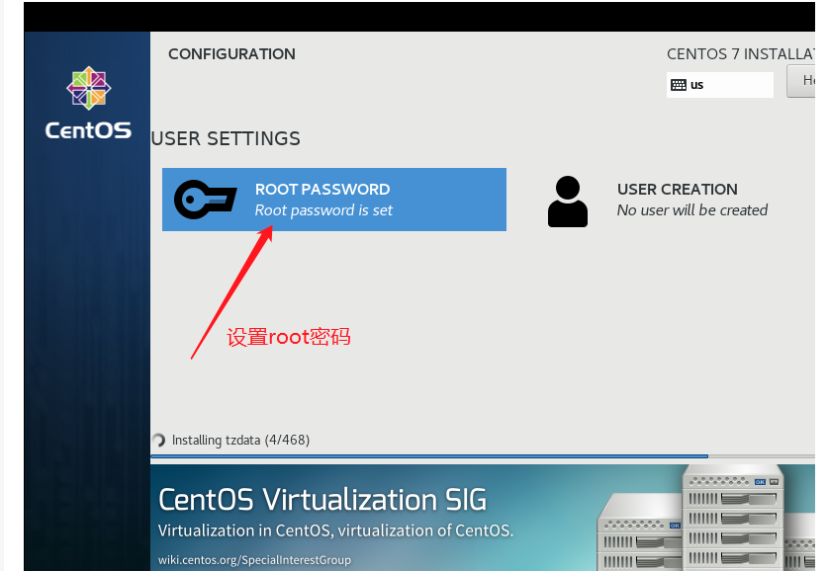Viewport: 827px width, 571px height.
Task: Click the CONFIGURATION heading
Action: click(x=231, y=54)
